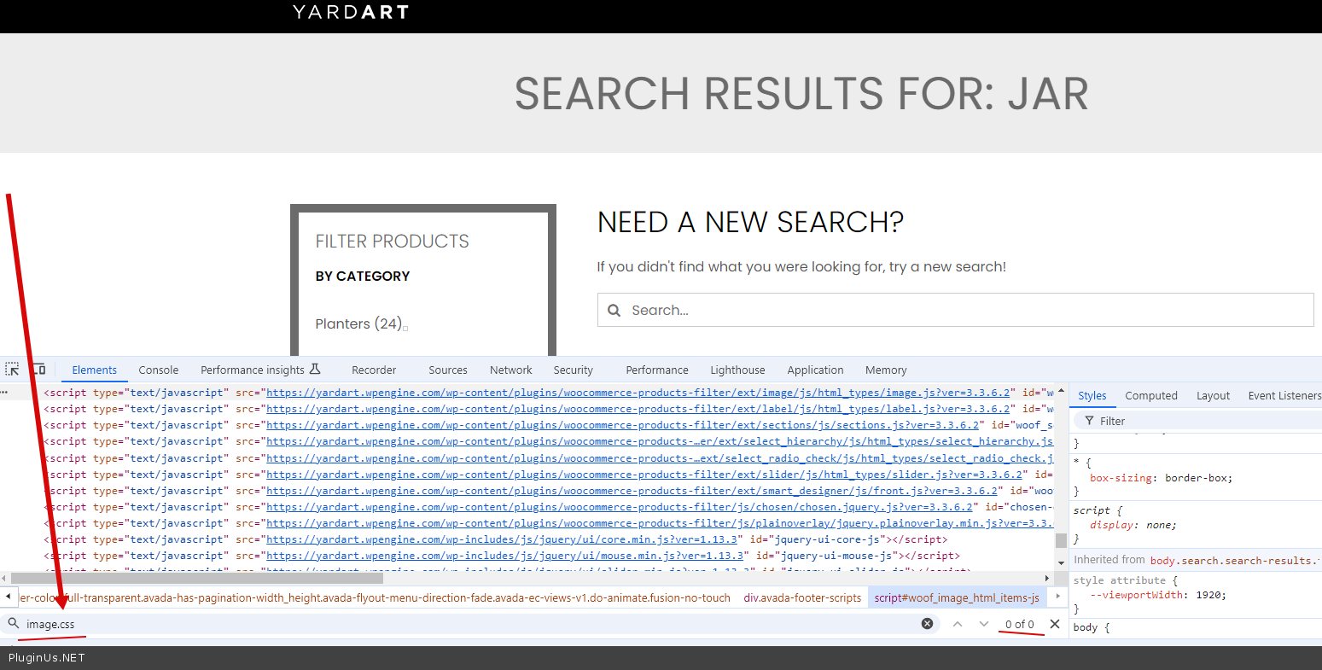Expand the collapsed ellipsis in Elements tree
This screenshot has height=670, width=1322.
[4, 393]
